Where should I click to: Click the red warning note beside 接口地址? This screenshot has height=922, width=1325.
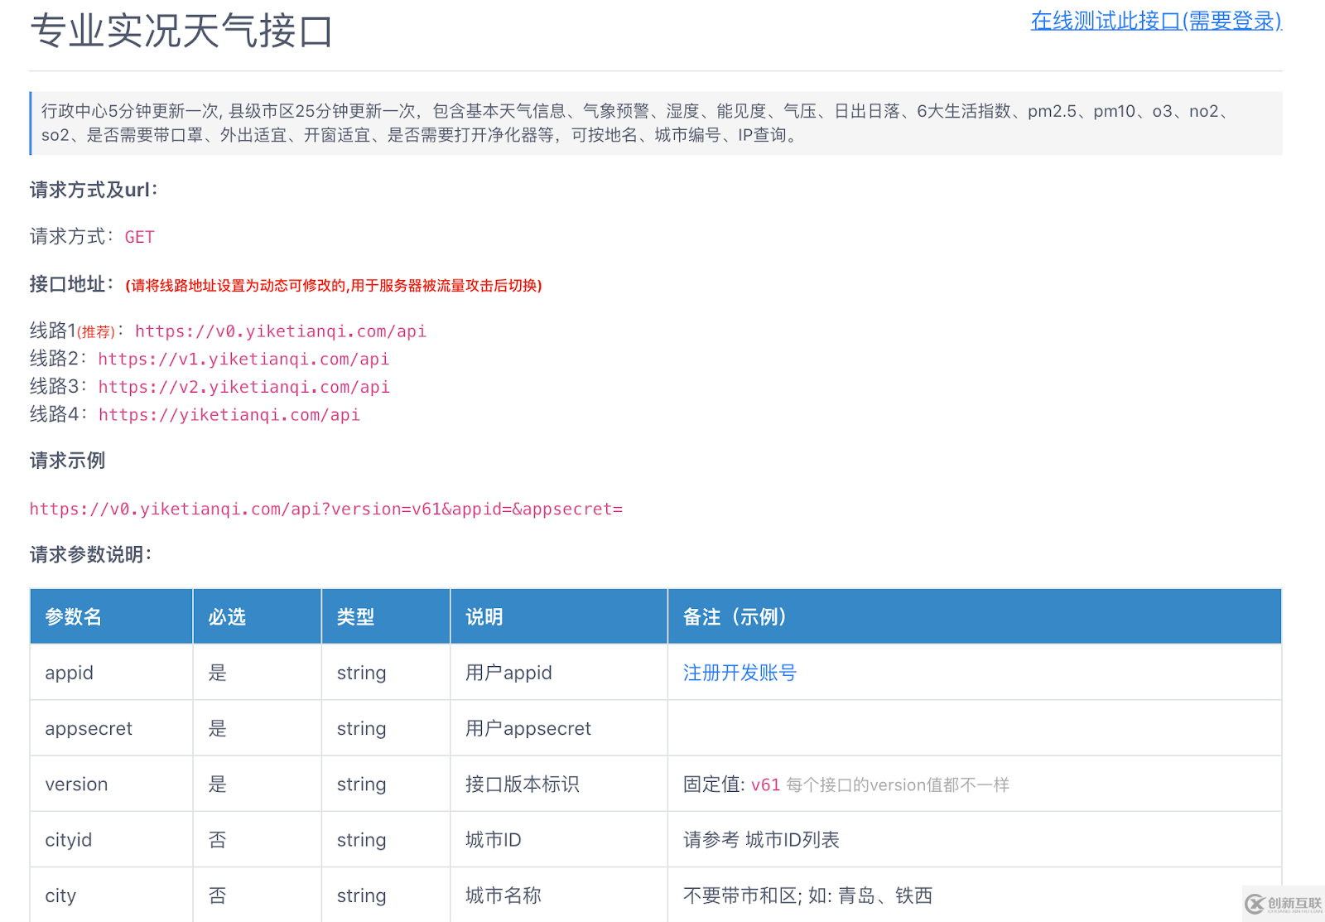click(332, 286)
